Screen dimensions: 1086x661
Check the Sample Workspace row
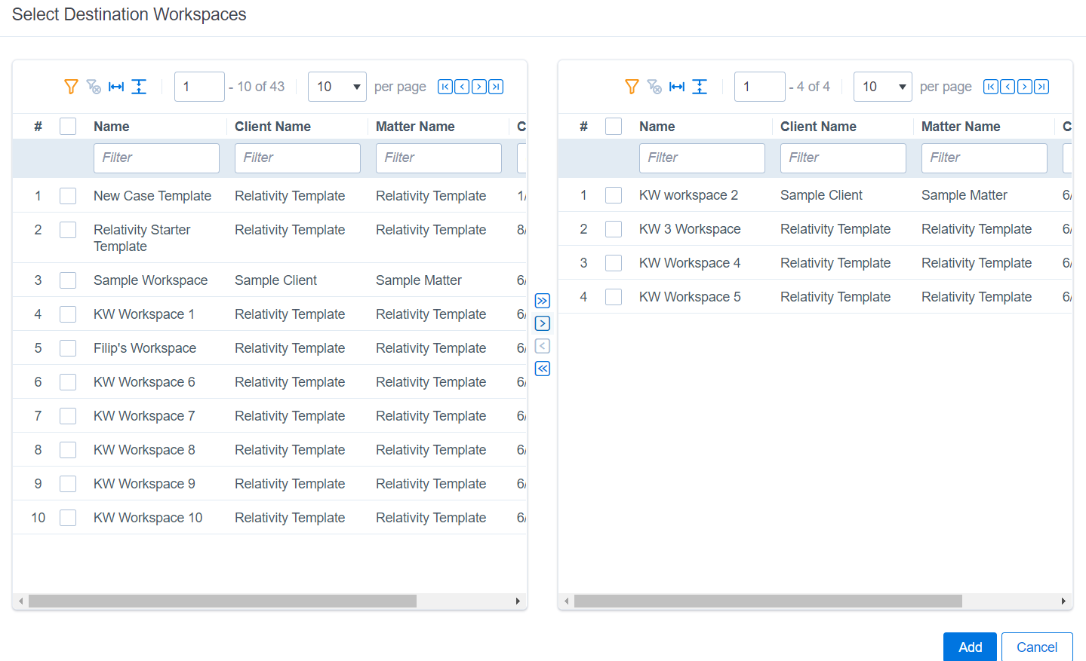coord(68,280)
